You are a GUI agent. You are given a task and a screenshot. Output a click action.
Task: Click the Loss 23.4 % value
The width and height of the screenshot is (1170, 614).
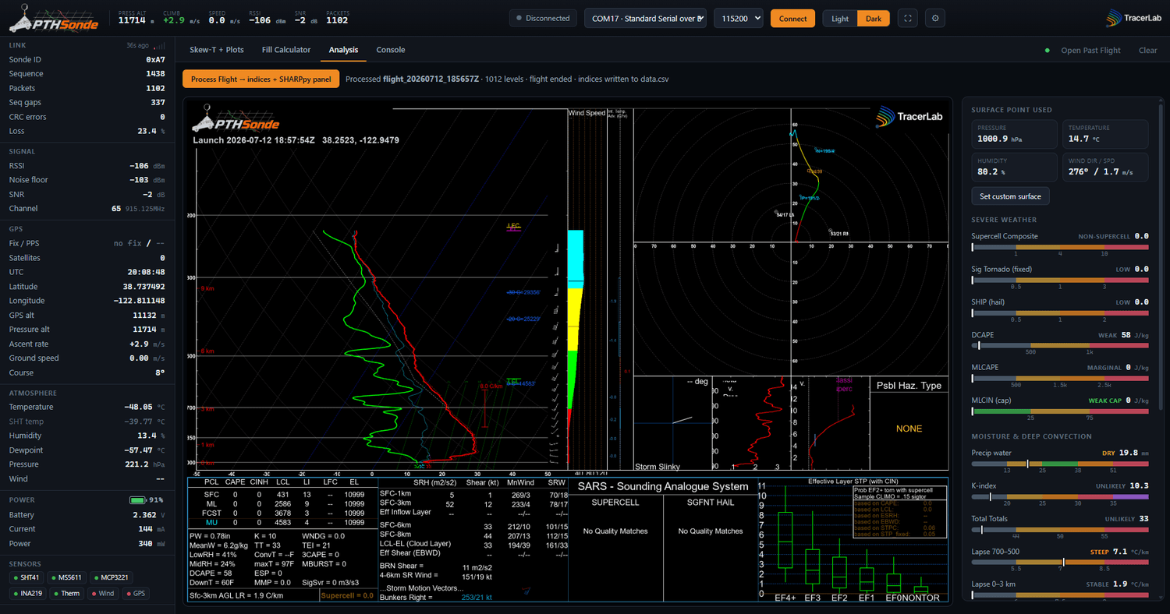(x=151, y=131)
